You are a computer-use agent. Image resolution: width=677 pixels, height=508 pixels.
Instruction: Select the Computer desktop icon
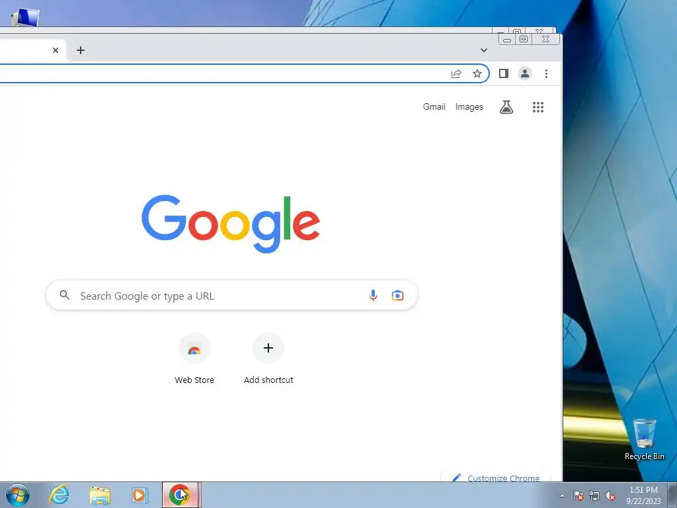click(x=24, y=18)
